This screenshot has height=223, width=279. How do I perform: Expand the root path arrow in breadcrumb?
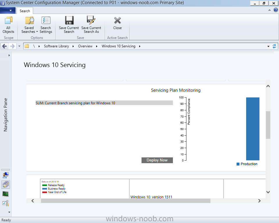39,46
